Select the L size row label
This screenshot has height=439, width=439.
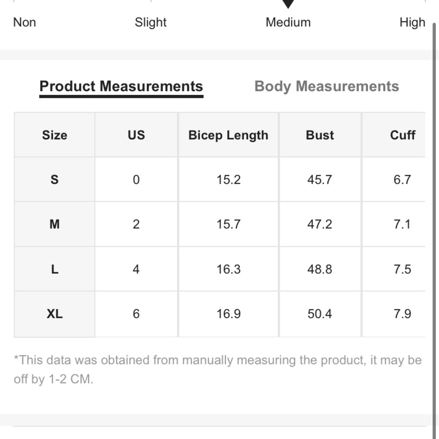pos(54,269)
